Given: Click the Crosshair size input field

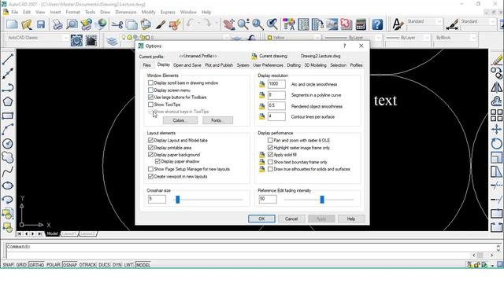Looking at the screenshot, I should coord(157,199).
